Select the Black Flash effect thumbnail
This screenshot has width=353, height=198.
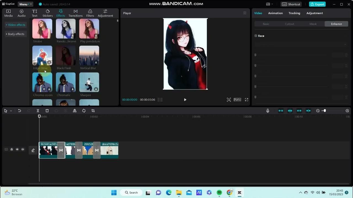point(66,56)
